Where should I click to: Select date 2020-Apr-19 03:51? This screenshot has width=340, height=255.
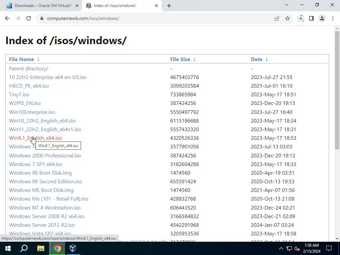(273, 173)
